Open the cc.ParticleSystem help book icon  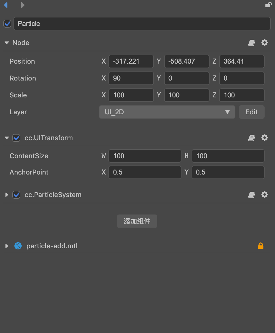coord(252,195)
